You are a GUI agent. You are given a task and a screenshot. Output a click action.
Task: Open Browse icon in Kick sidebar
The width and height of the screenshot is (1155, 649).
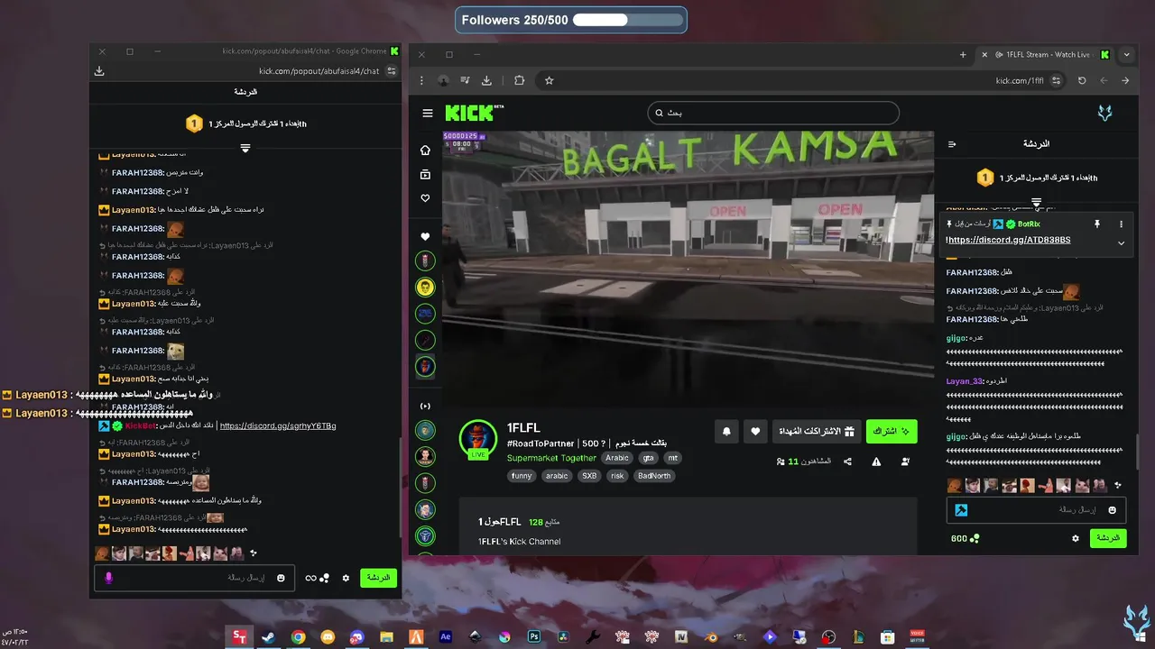[x=425, y=174]
